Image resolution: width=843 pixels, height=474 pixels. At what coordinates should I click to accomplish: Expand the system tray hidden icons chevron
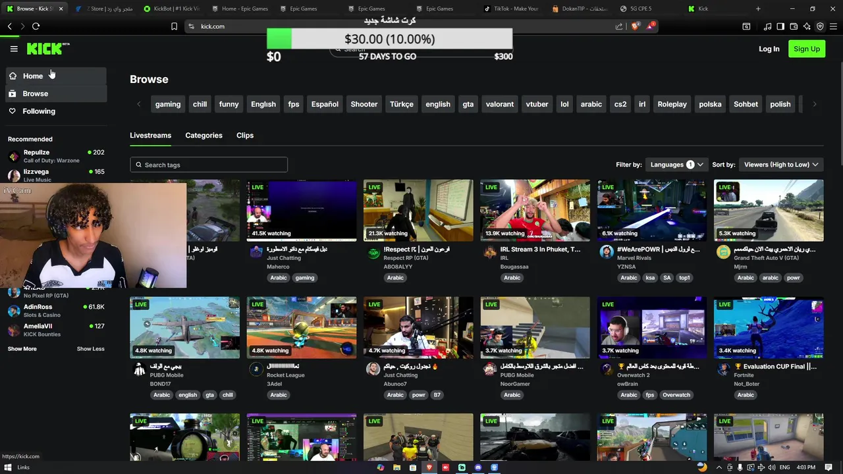[719, 467]
